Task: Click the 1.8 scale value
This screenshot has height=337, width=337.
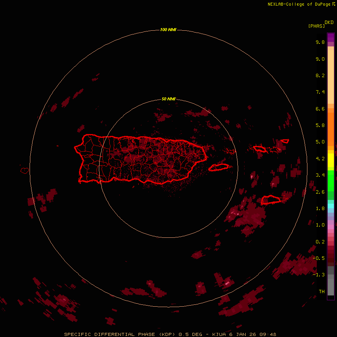Action: [320, 209]
